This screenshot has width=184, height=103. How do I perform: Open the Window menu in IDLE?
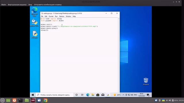68,16
